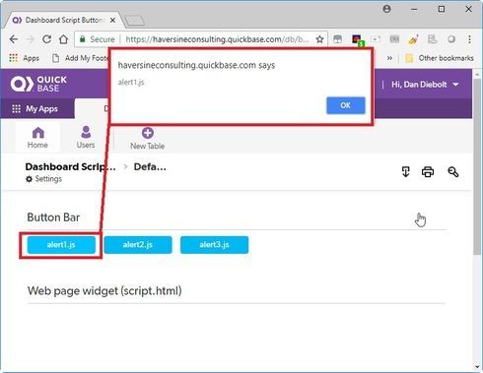Open search with magnifier icon
This screenshot has height=373, width=483.
coord(453,171)
